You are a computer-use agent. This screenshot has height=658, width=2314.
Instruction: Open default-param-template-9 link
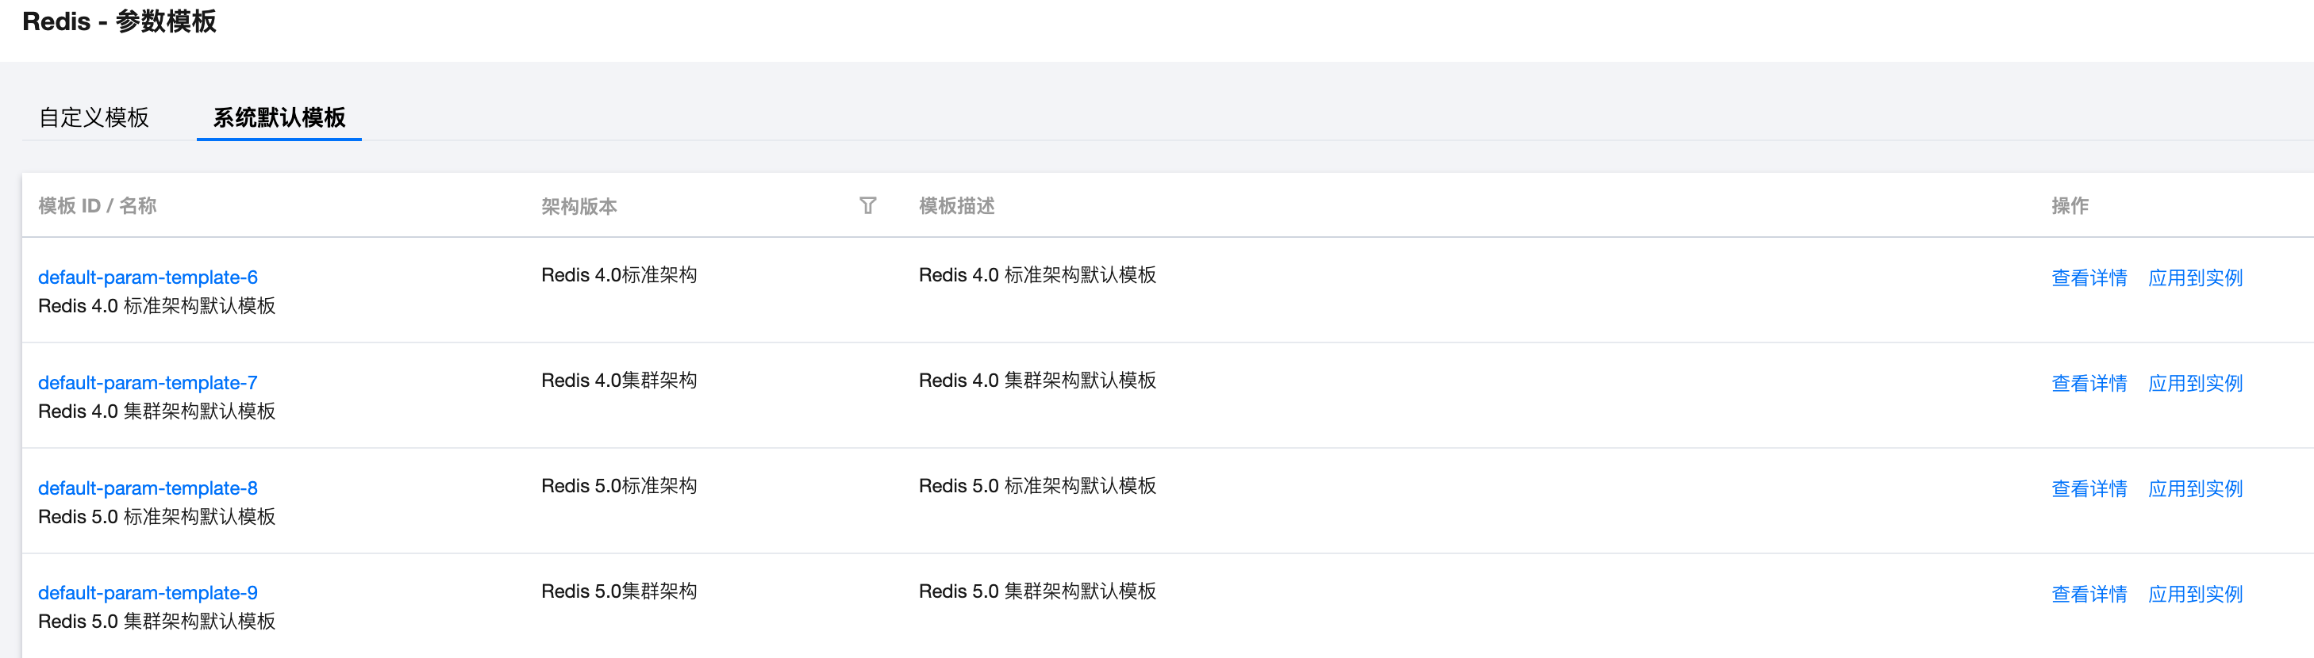click(148, 592)
